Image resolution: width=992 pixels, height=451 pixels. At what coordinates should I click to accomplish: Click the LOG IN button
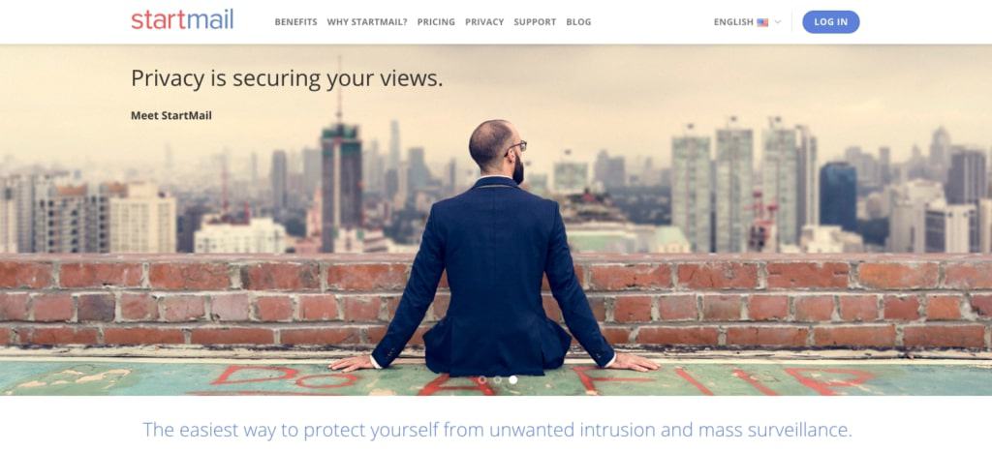point(830,22)
